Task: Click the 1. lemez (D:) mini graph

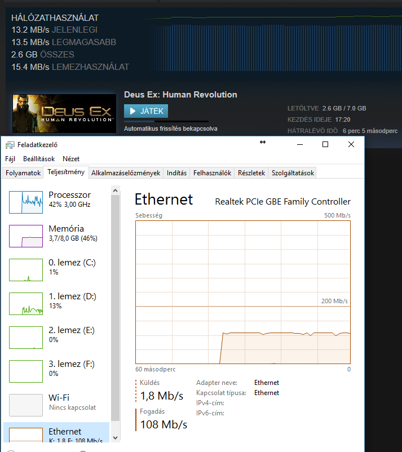Action: tap(26, 304)
